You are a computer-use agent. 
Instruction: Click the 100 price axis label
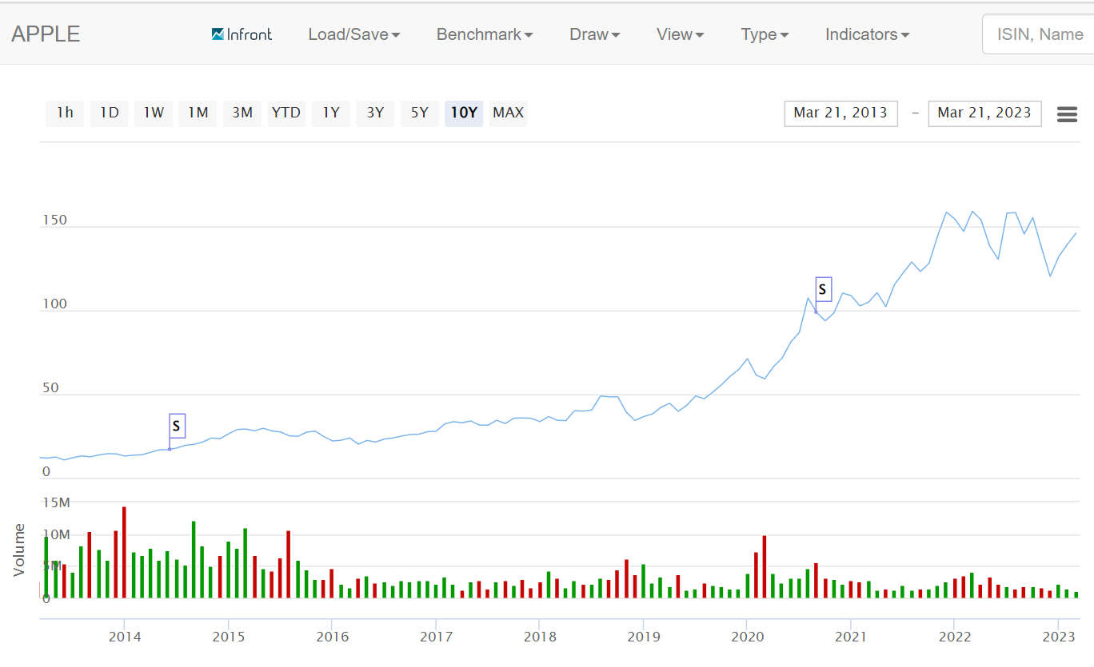pos(54,304)
